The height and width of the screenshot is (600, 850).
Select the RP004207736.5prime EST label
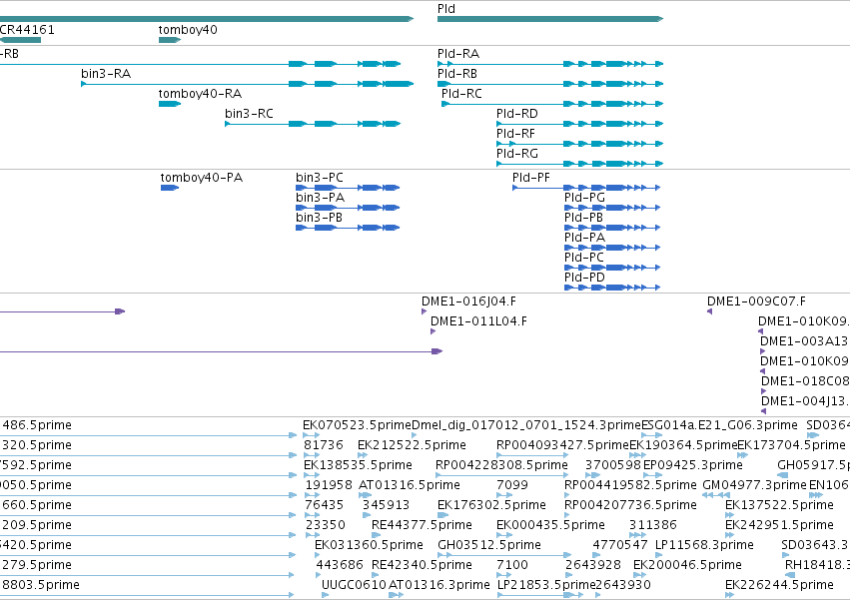click(x=630, y=506)
